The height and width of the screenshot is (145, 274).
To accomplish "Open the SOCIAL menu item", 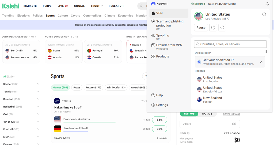I will 79,6.
